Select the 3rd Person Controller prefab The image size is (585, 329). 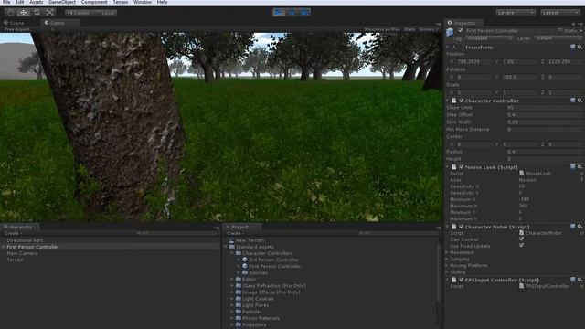(x=273, y=260)
